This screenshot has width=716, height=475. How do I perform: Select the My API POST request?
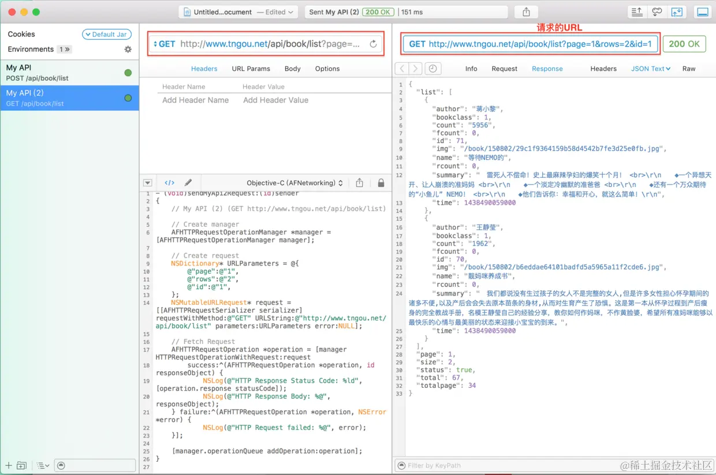(x=69, y=73)
